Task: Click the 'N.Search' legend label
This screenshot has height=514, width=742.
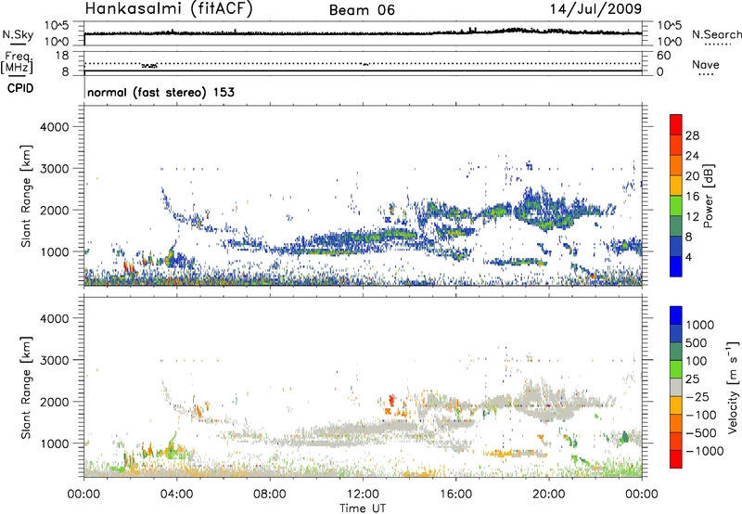Action: 716,34
